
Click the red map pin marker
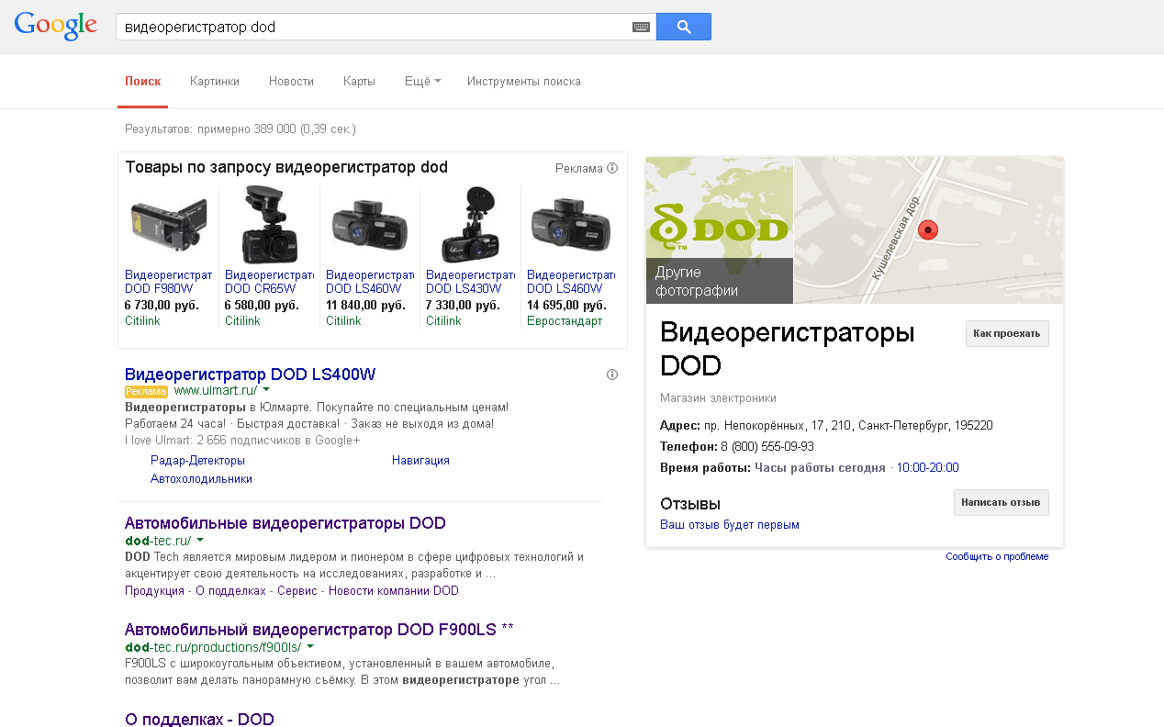click(x=928, y=230)
